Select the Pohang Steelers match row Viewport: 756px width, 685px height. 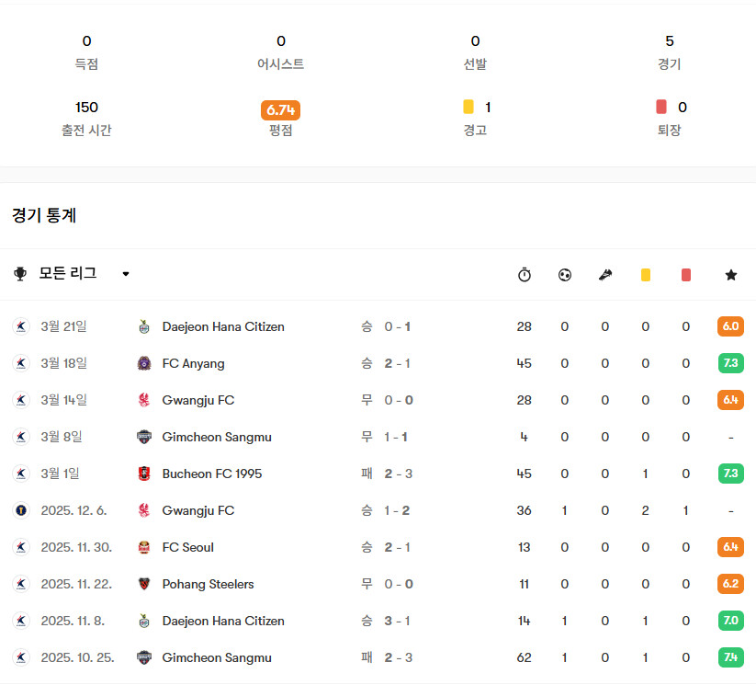[378, 584]
